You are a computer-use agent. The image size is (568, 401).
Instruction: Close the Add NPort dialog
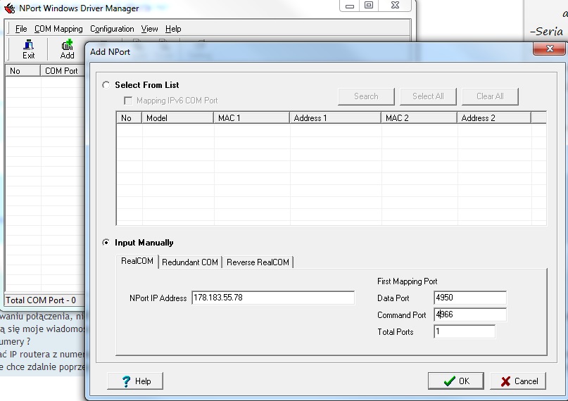tap(549, 49)
